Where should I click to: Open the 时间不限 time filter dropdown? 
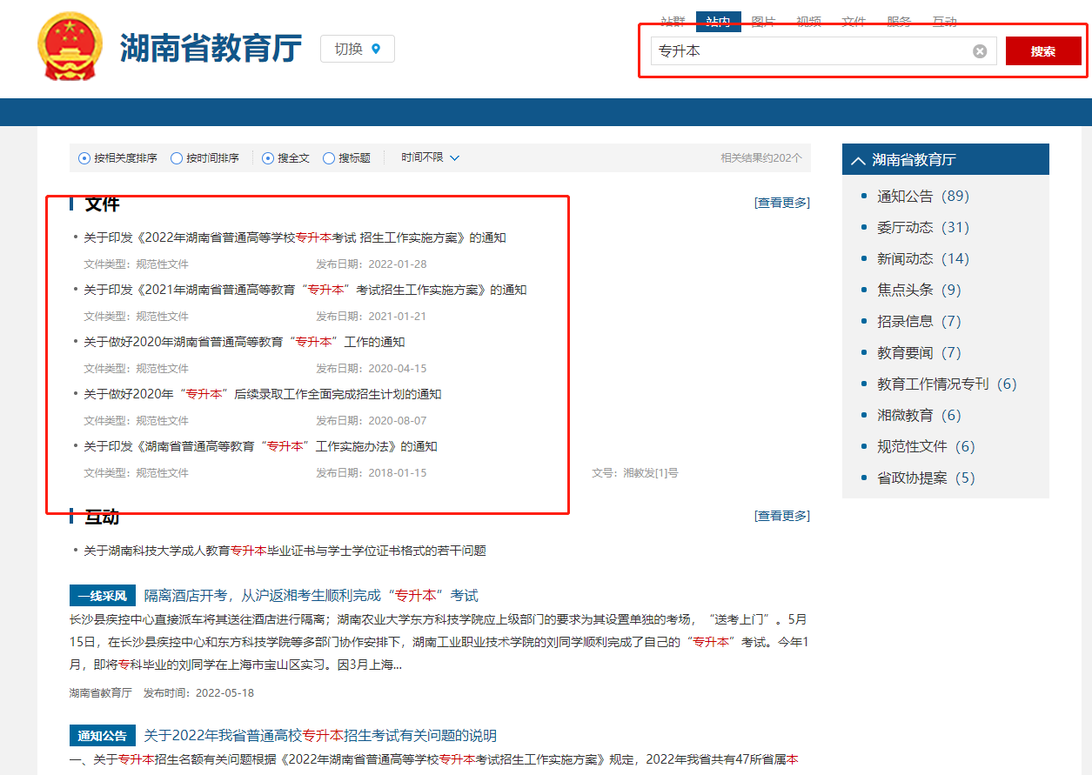tap(428, 157)
